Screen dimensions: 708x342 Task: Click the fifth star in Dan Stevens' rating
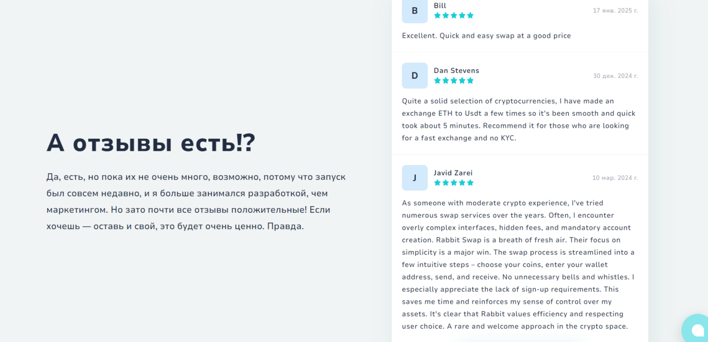pyautogui.click(x=470, y=81)
